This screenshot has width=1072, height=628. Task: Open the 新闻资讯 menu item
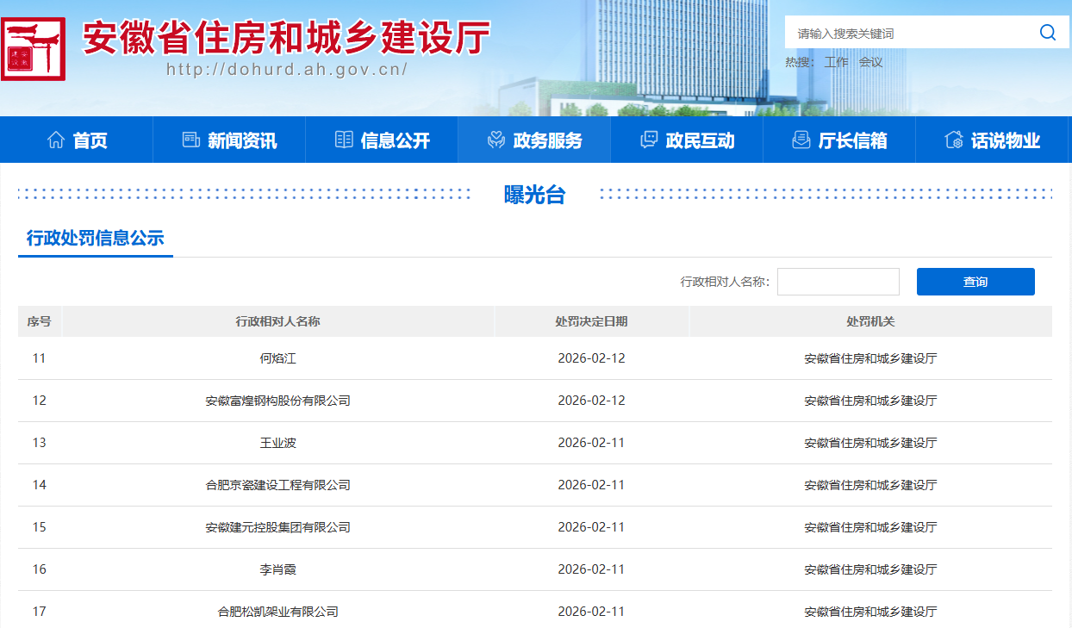click(242, 140)
